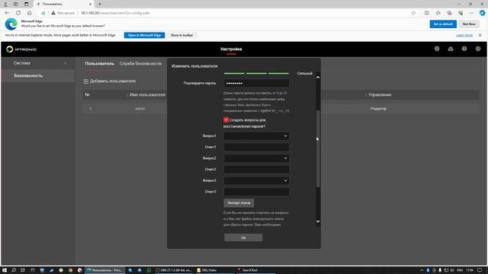Click the cloud upload icon in header
The width and height of the screenshot is (488, 274).
pos(451,49)
